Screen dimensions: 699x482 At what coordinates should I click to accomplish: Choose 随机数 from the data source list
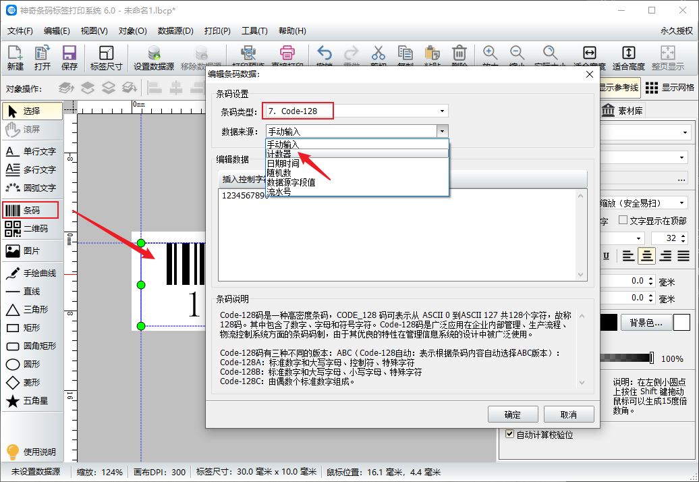pyautogui.click(x=357, y=173)
